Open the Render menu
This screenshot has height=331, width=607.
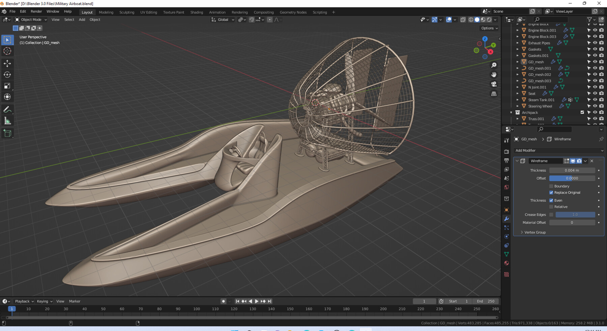pyautogui.click(x=36, y=11)
